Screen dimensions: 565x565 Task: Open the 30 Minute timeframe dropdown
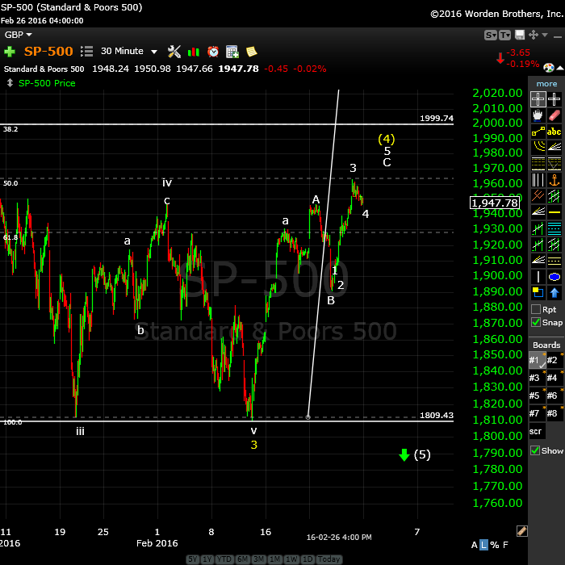point(129,51)
